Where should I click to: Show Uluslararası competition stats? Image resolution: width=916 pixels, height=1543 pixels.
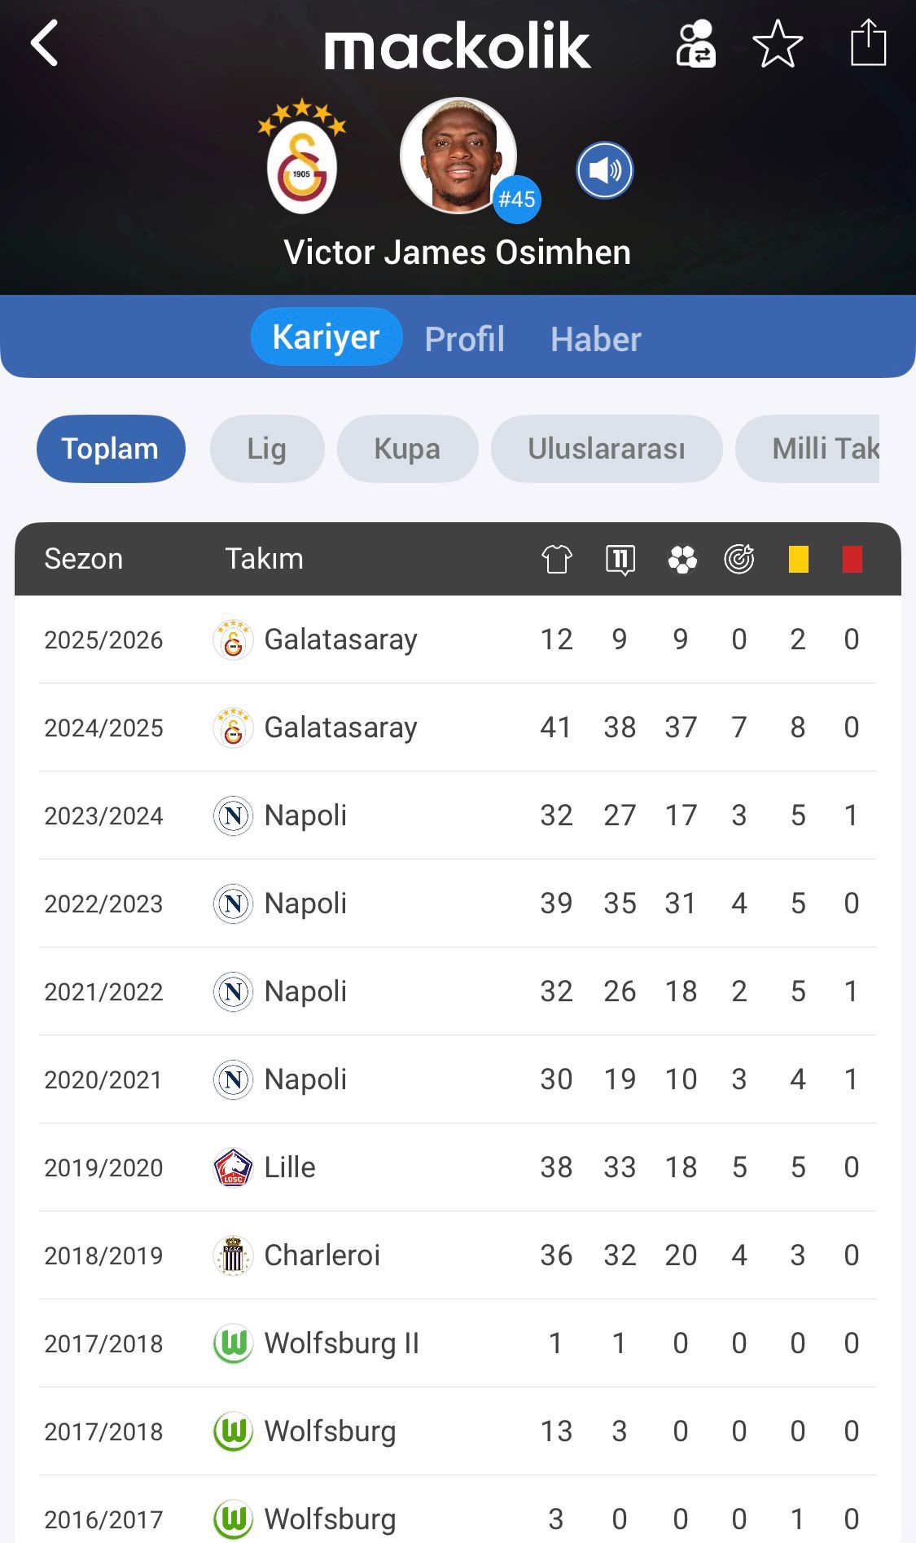[x=606, y=449]
